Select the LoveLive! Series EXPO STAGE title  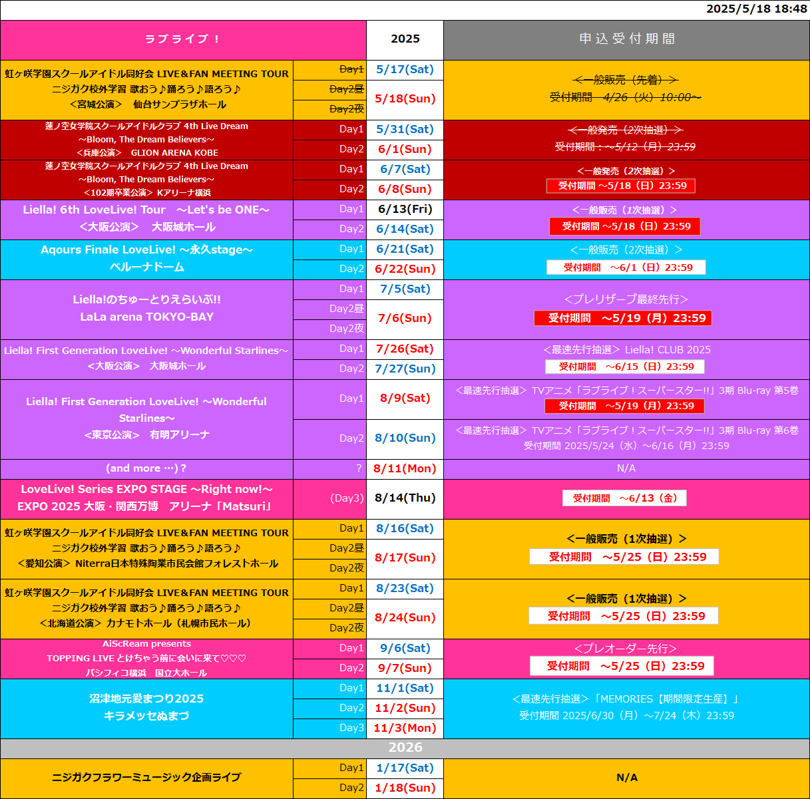coord(146,490)
